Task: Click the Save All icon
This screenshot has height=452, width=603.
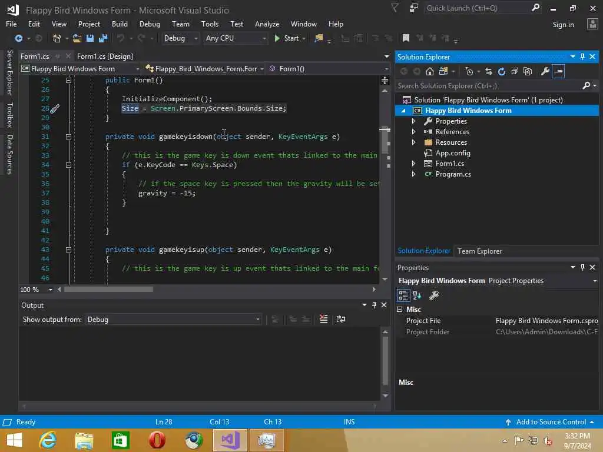Action: click(x=103, y=38)
